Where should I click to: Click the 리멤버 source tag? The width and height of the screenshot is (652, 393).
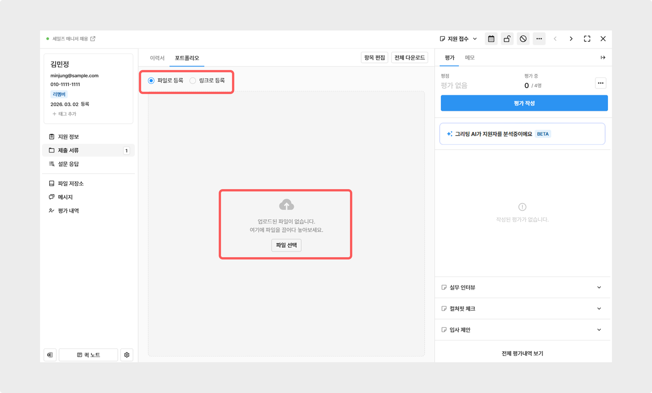[x=59, y=94]
